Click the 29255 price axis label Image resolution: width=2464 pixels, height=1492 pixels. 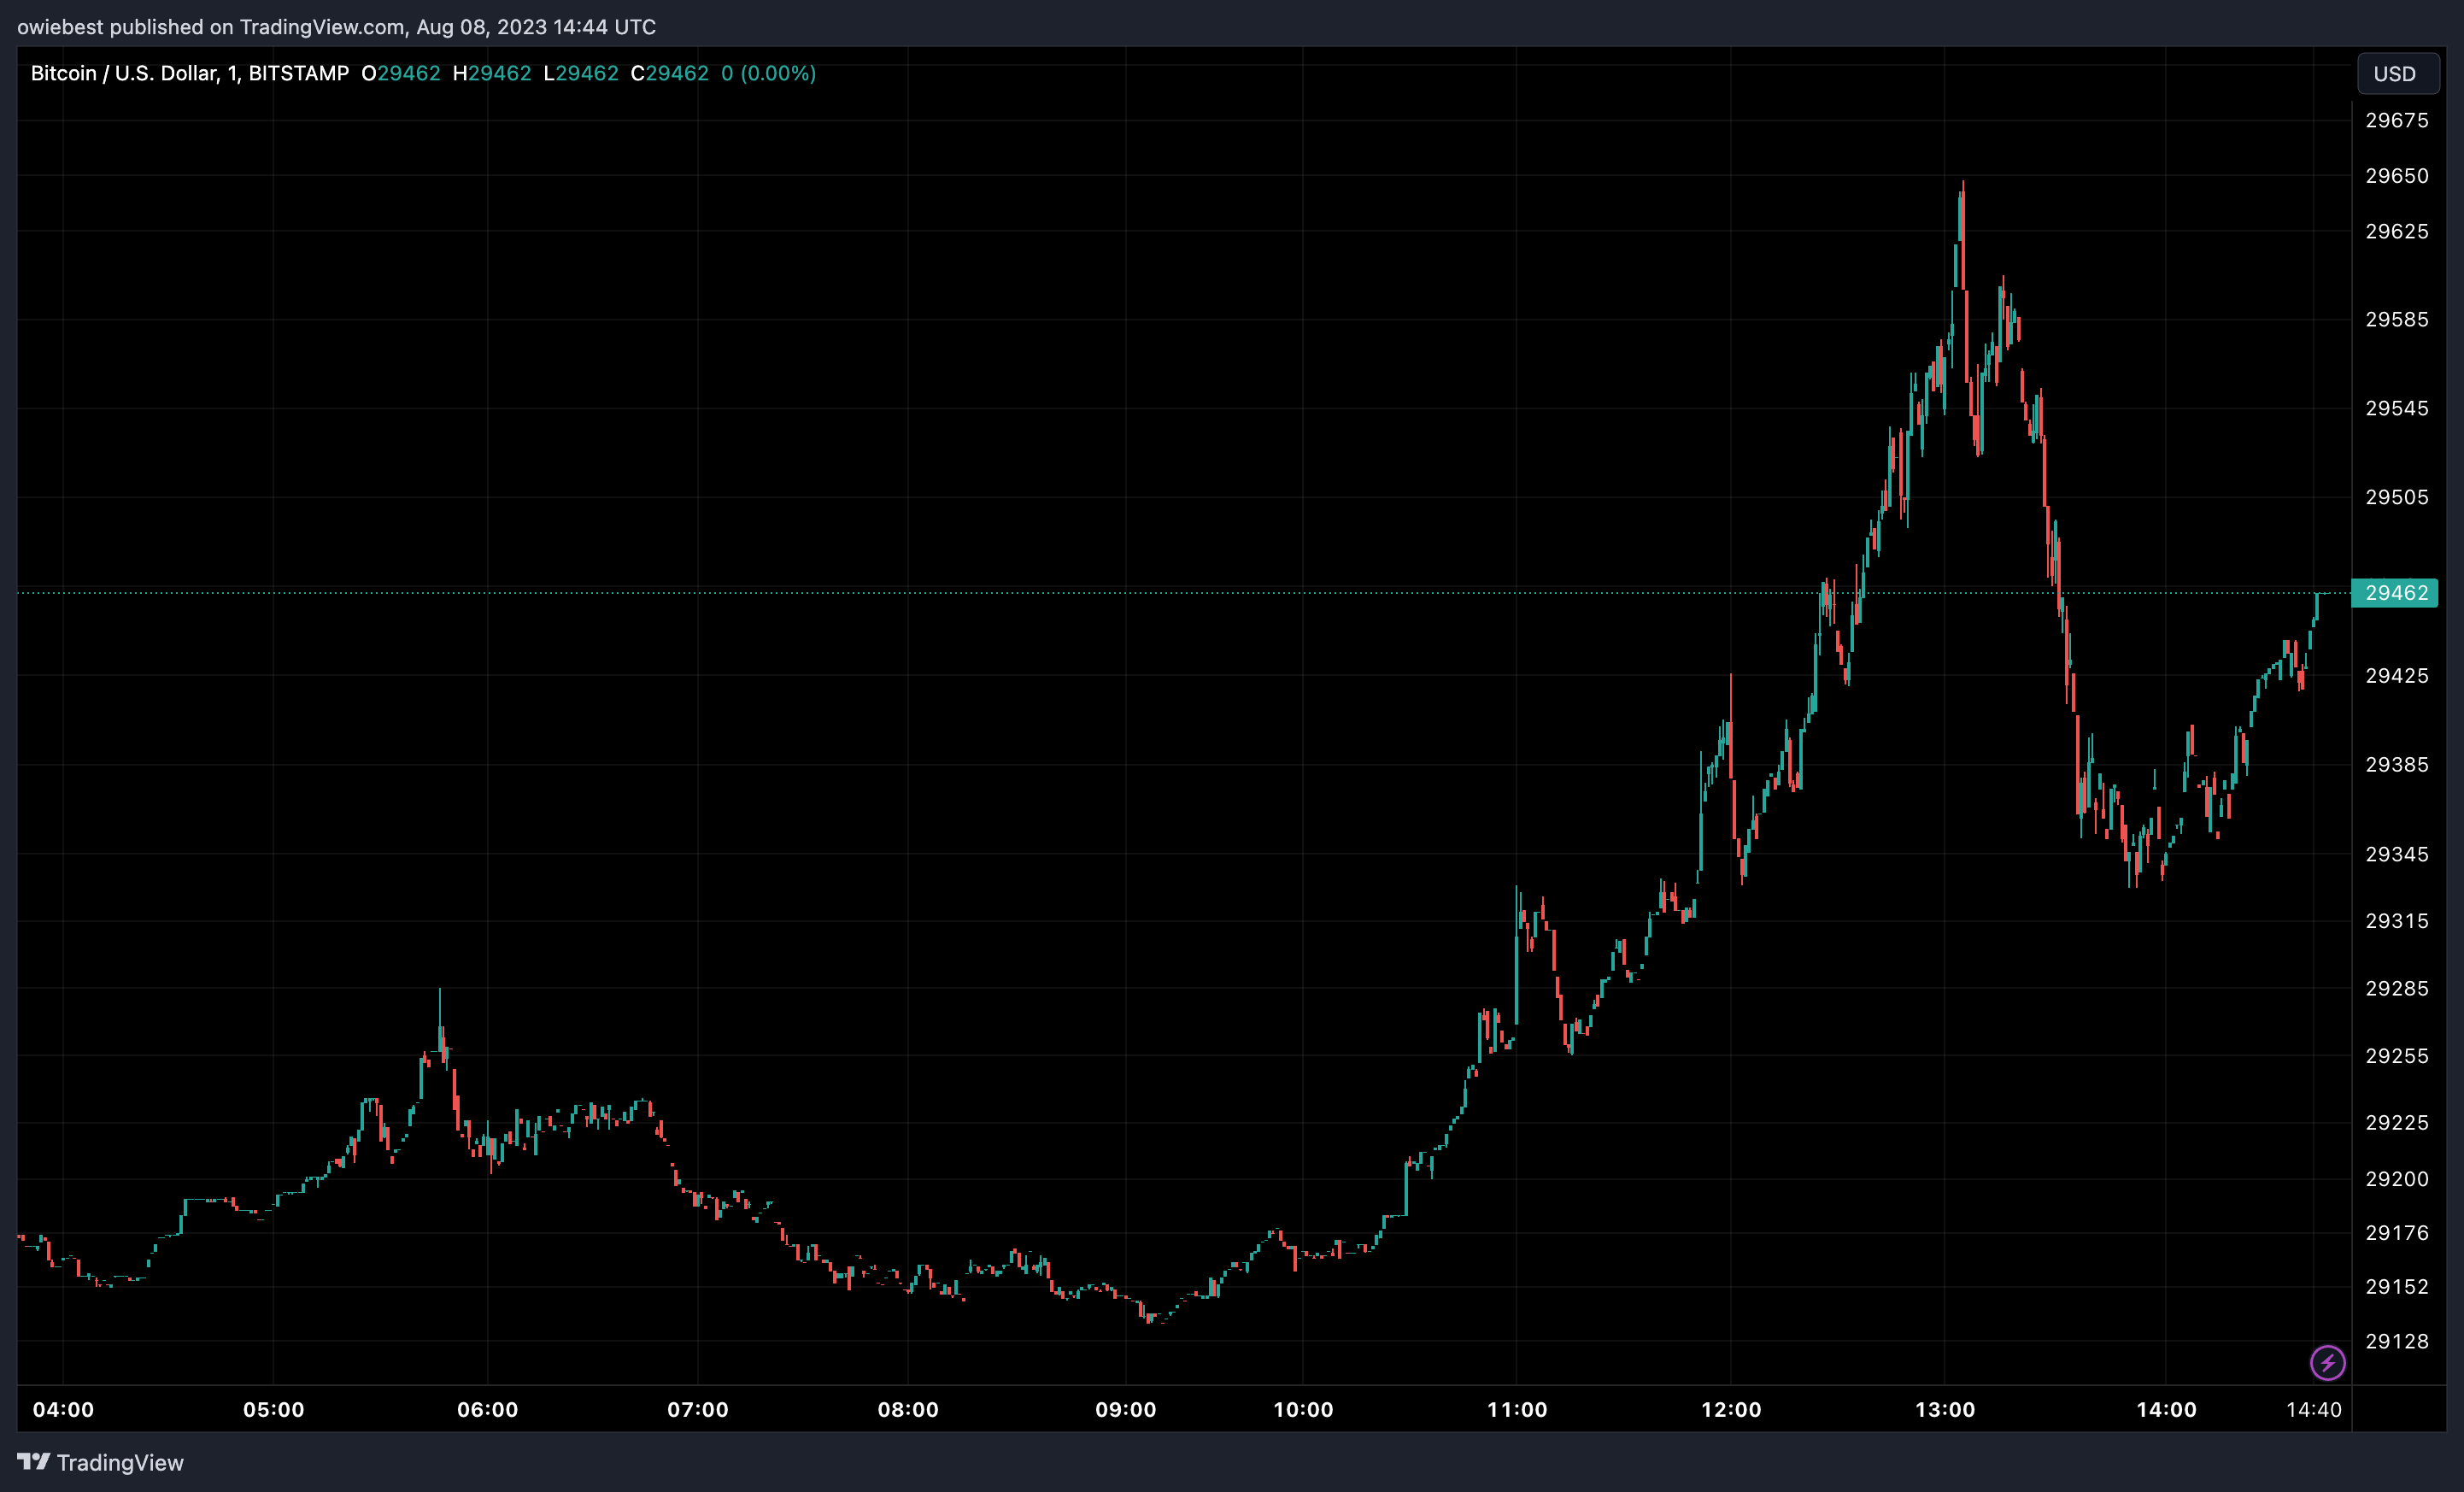pyautogui.click(x=2396, y=1055)
